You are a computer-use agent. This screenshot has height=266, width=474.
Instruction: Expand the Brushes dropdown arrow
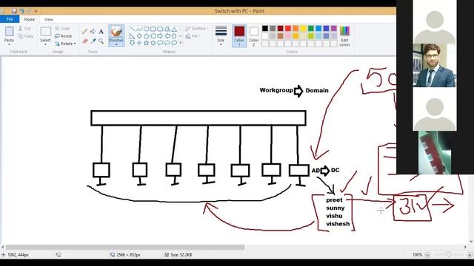pyautogui.click(x=116, y=44)
